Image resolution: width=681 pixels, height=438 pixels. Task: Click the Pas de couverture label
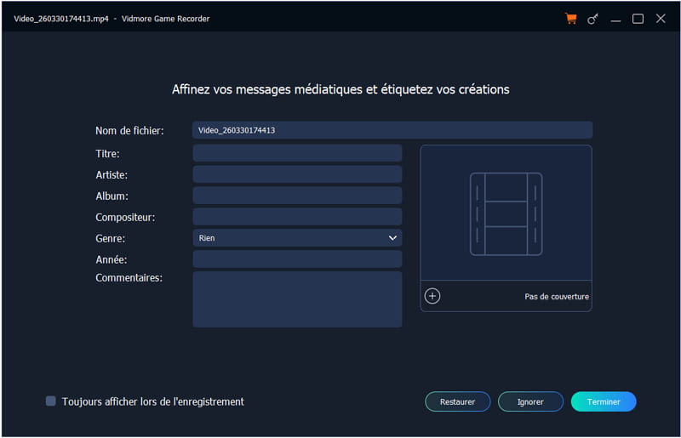[x=557, y=297]
